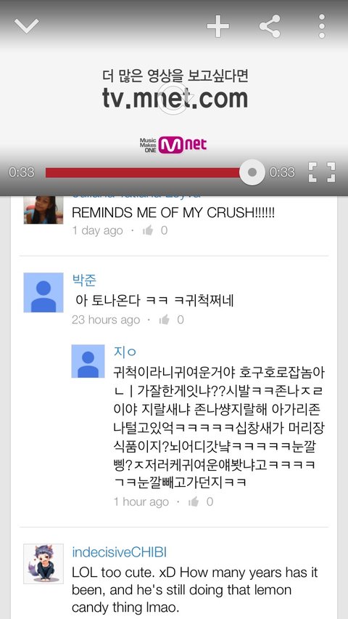
Task: Open 지ㅇ's default avatar
Action: click(88, 361)
